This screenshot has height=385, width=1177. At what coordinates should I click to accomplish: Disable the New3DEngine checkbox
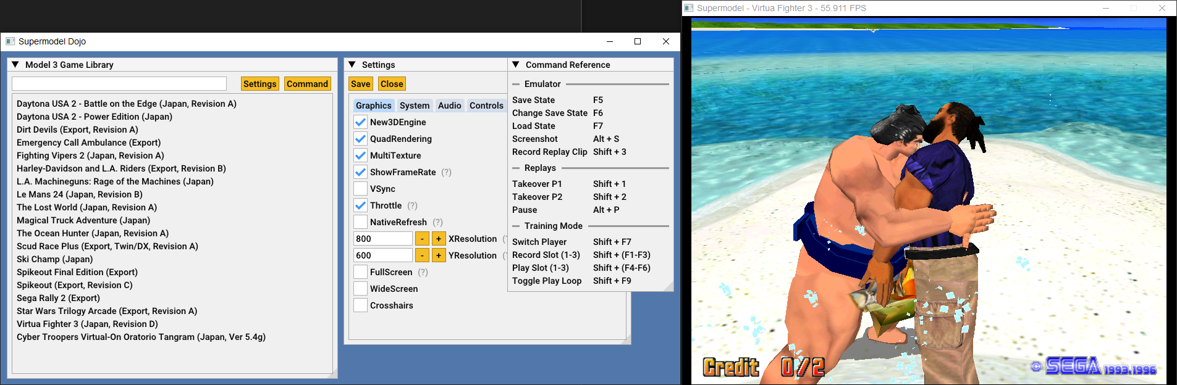361,122
